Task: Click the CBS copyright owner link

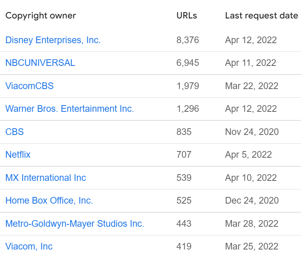Action: pyautogui.click(x=15, y=132)
